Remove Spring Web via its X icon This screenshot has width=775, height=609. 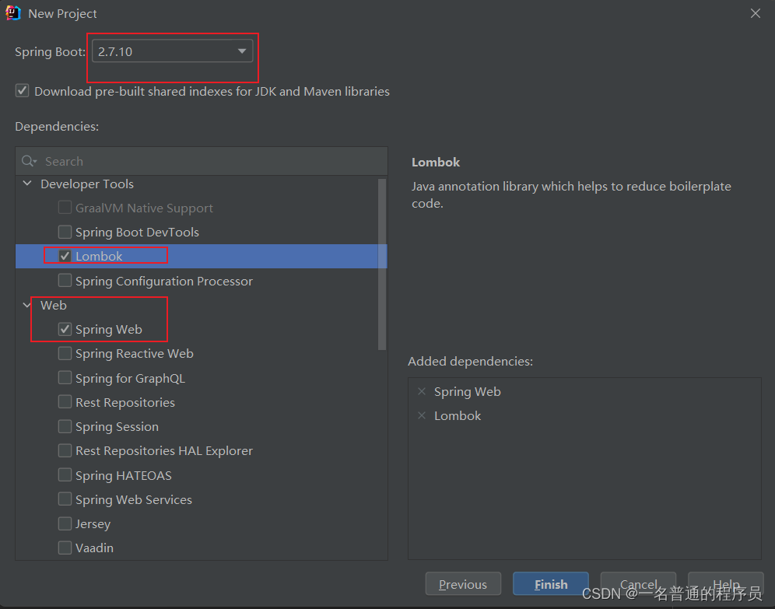[422, 391]
